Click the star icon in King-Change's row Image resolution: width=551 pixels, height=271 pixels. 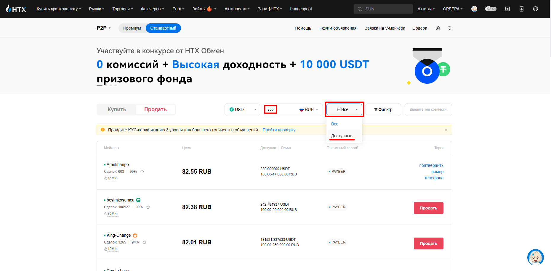pyautogui.click(x=144, y=242)
